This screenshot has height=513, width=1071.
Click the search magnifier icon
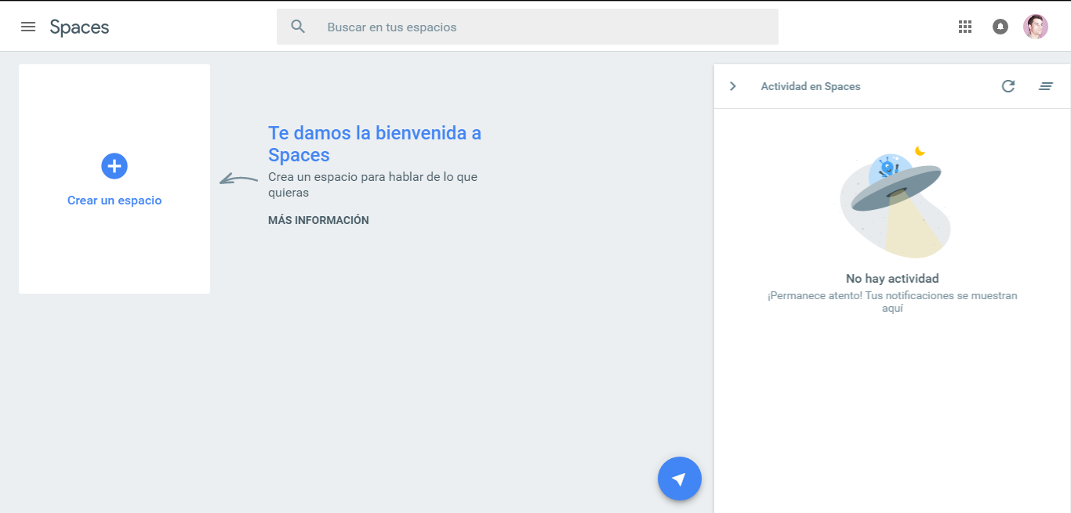pos(298,27)
